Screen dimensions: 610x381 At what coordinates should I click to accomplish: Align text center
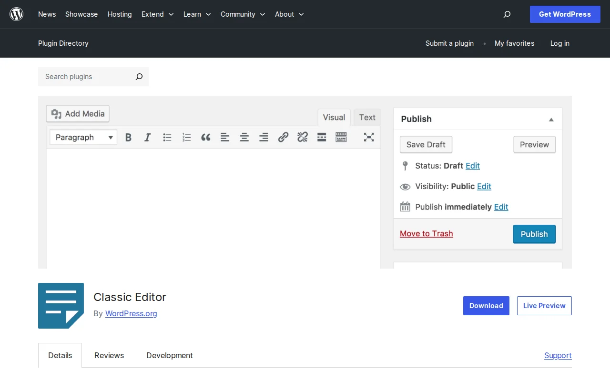(244, 137)
